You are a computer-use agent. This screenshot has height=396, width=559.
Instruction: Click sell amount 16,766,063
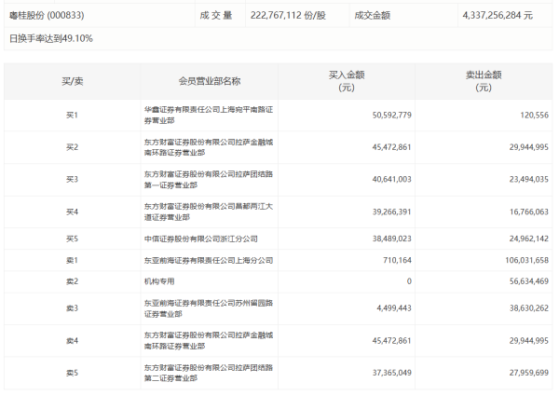pyautogui.click(x=528, y=212)
